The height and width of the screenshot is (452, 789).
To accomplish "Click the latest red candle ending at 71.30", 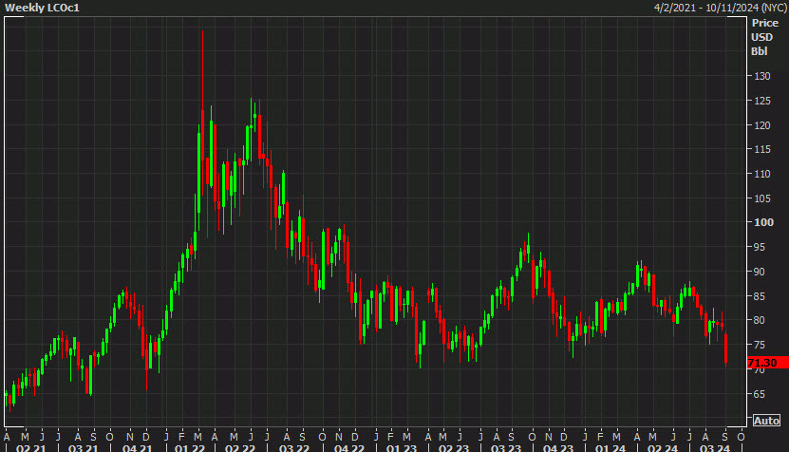I will click(726, 348).
